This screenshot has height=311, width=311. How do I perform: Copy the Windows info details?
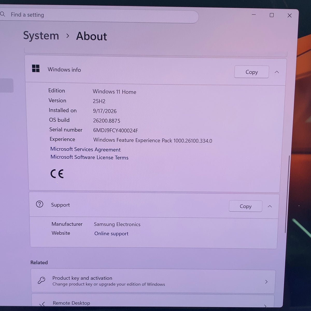tap(251, 72)
